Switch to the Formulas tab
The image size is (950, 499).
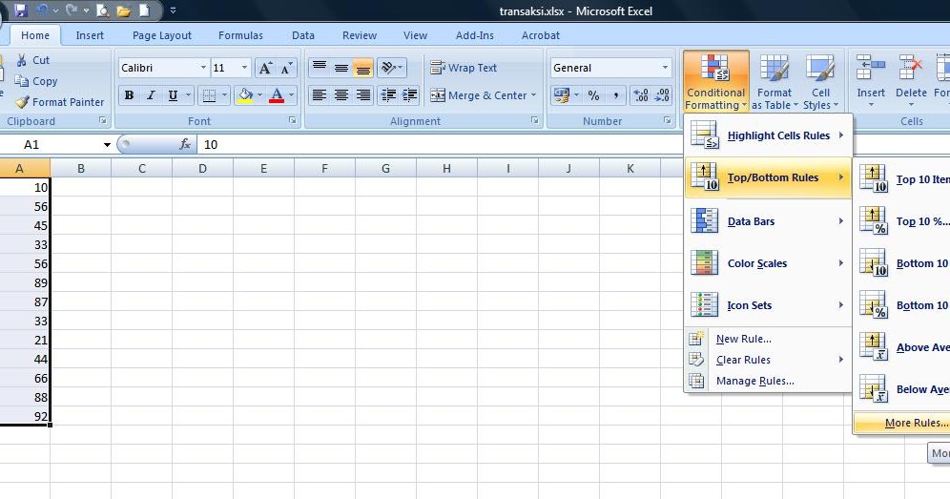(240, 35)
